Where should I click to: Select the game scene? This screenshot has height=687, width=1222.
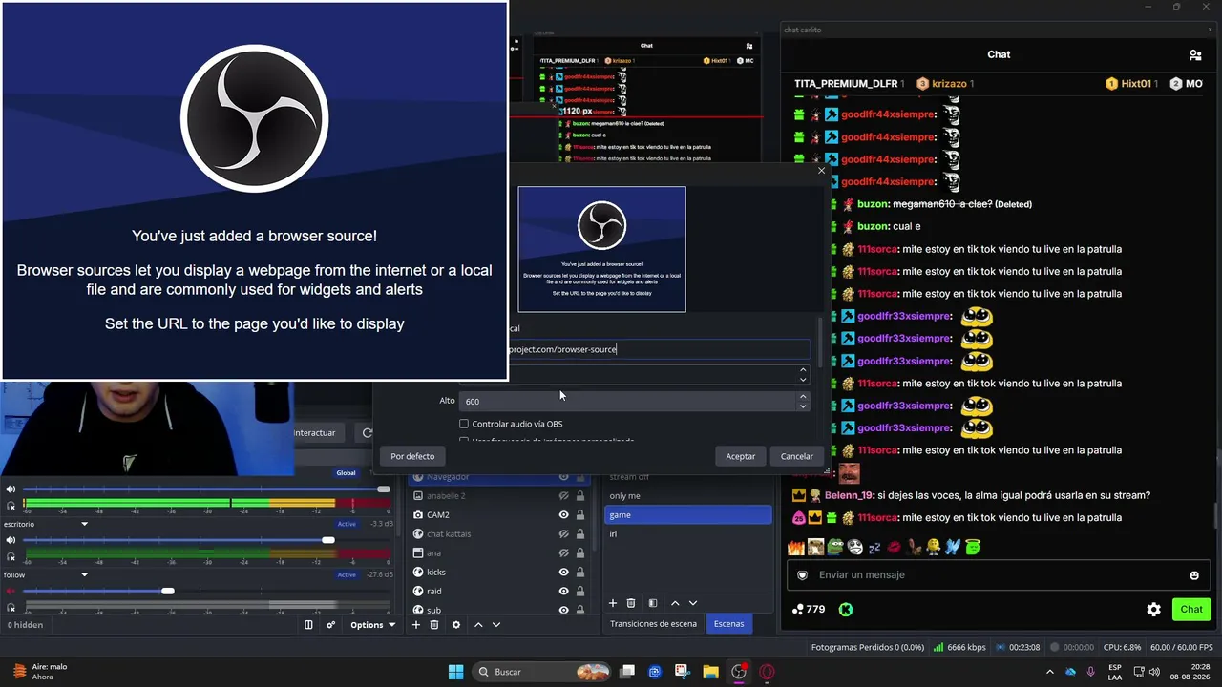[687, 515]
